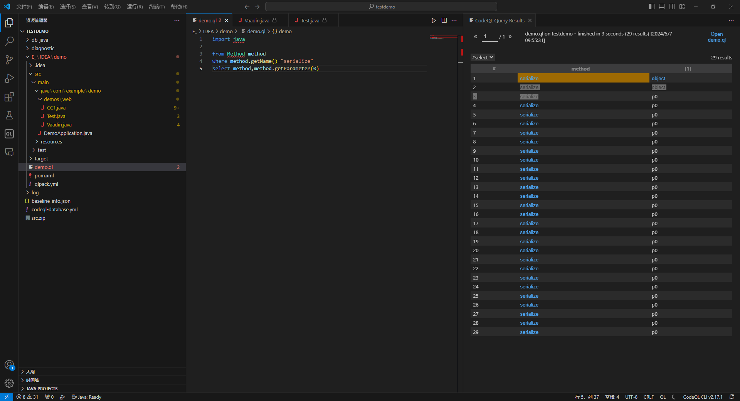Toggle the bottom panel layout icon
The image size is (740, 401).
(x=662, y=7)
